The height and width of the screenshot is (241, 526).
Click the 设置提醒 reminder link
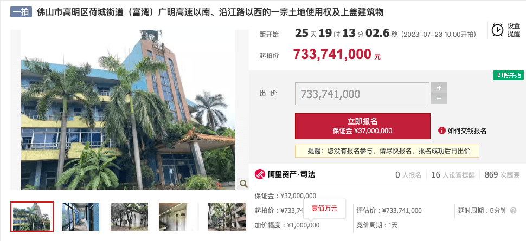click(x=514, y=30)
